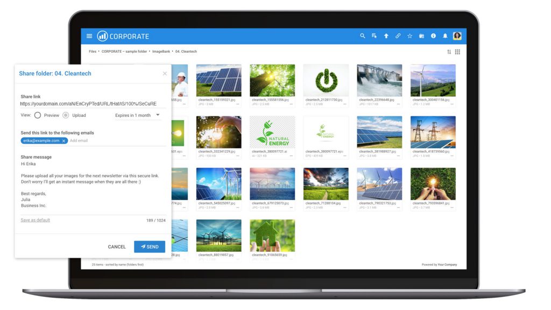Screen dimensions: 551x310
Task: Open the hamburger menu beside the CORPORATE logo
Action: (89, 36)
